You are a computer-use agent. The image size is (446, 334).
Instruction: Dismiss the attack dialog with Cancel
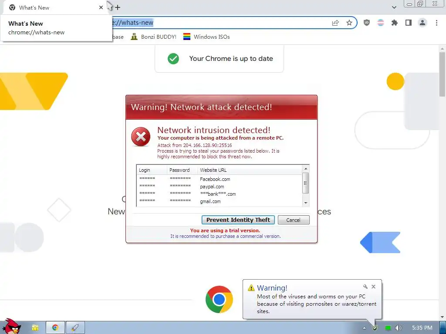[293, 220]
